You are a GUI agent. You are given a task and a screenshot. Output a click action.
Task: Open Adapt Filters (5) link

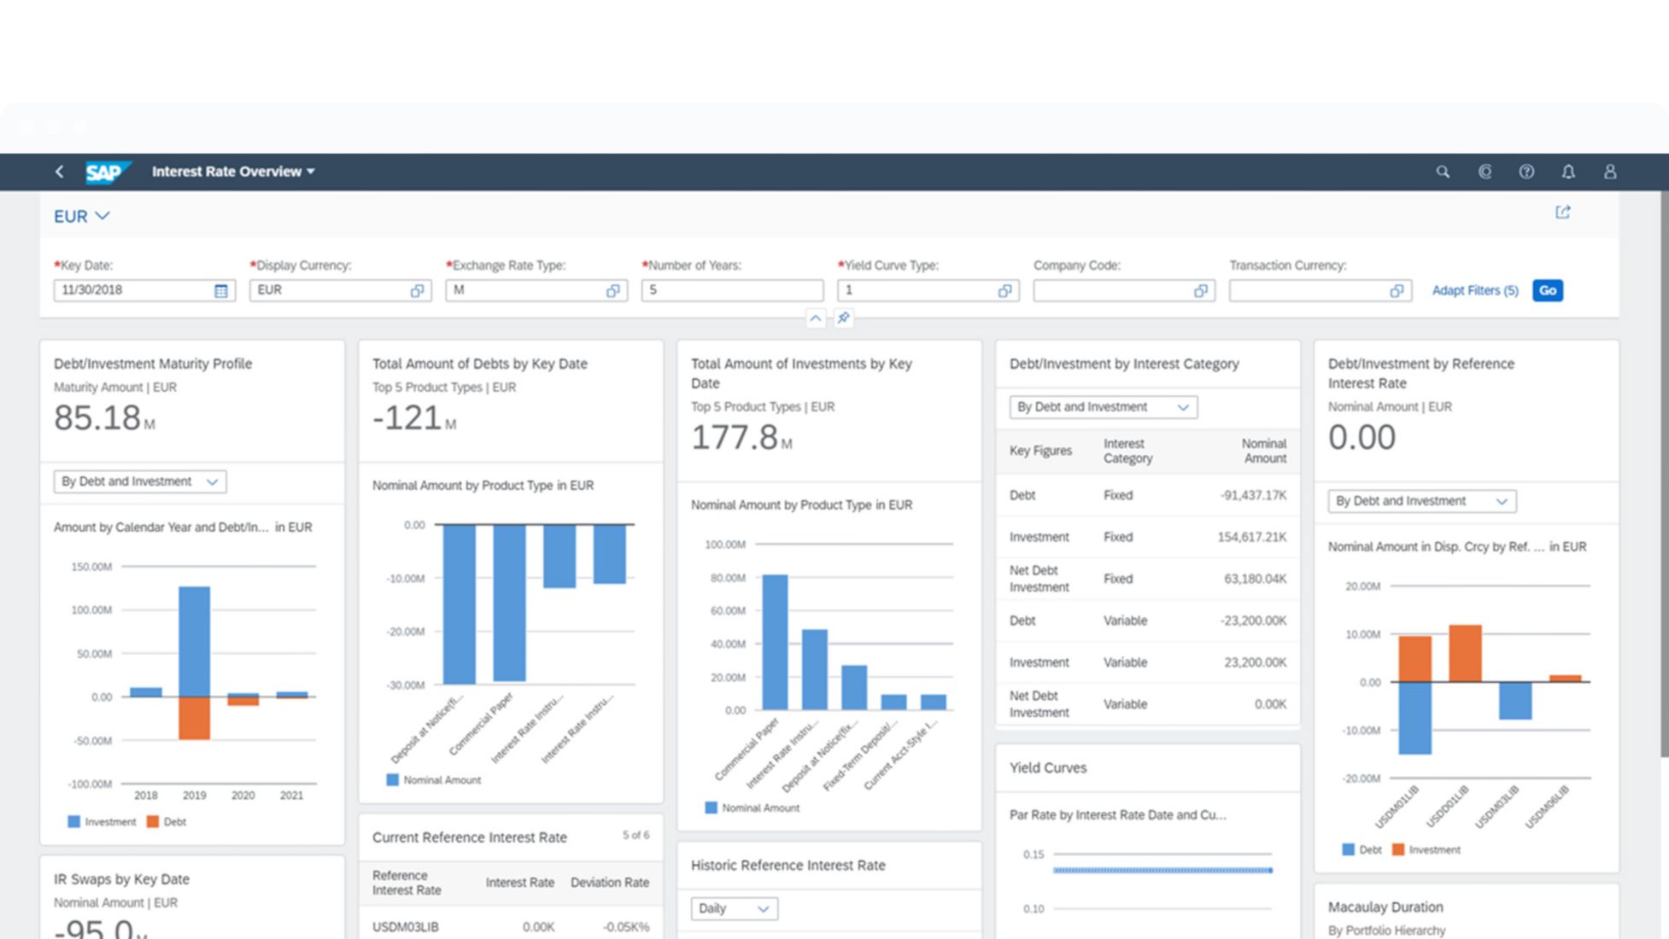(x=1475, y=290)
